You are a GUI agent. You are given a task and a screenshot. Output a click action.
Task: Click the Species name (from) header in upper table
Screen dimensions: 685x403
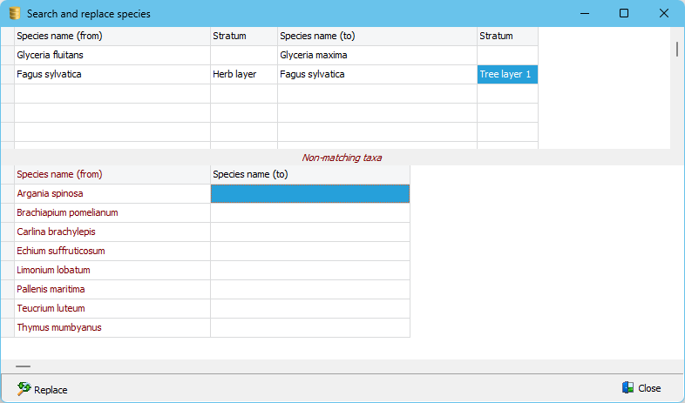pos(112,37)
